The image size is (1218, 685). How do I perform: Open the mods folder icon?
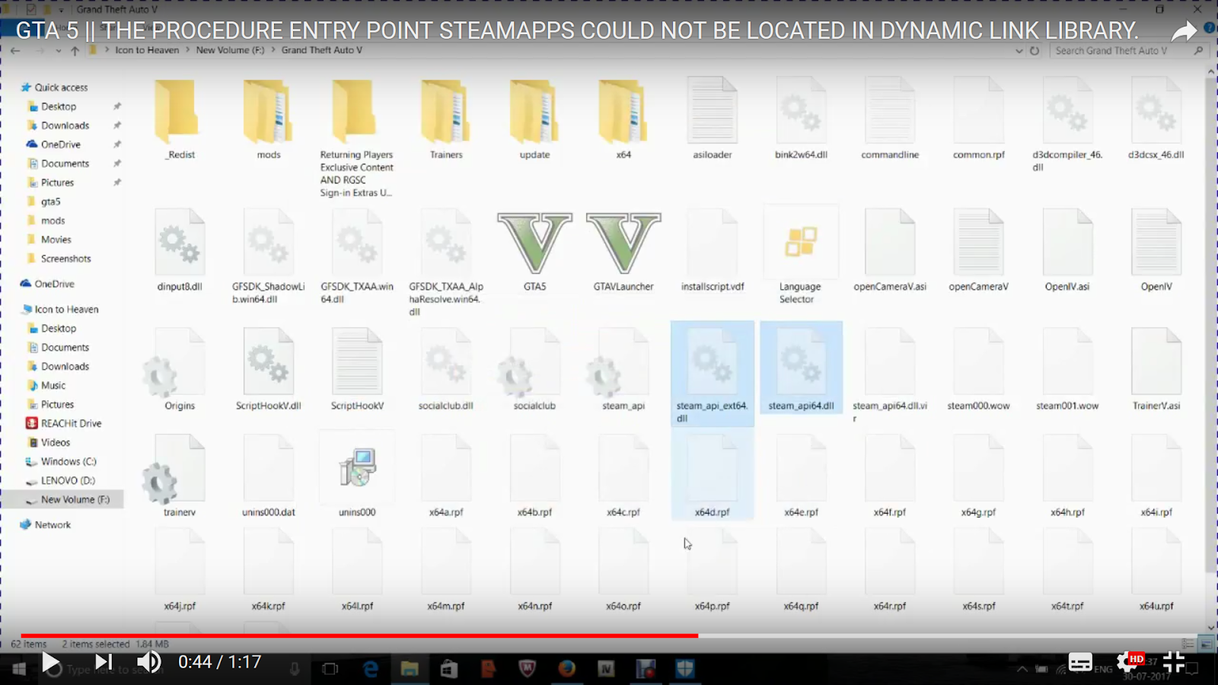pyautogui.click(x=268, y=113)
